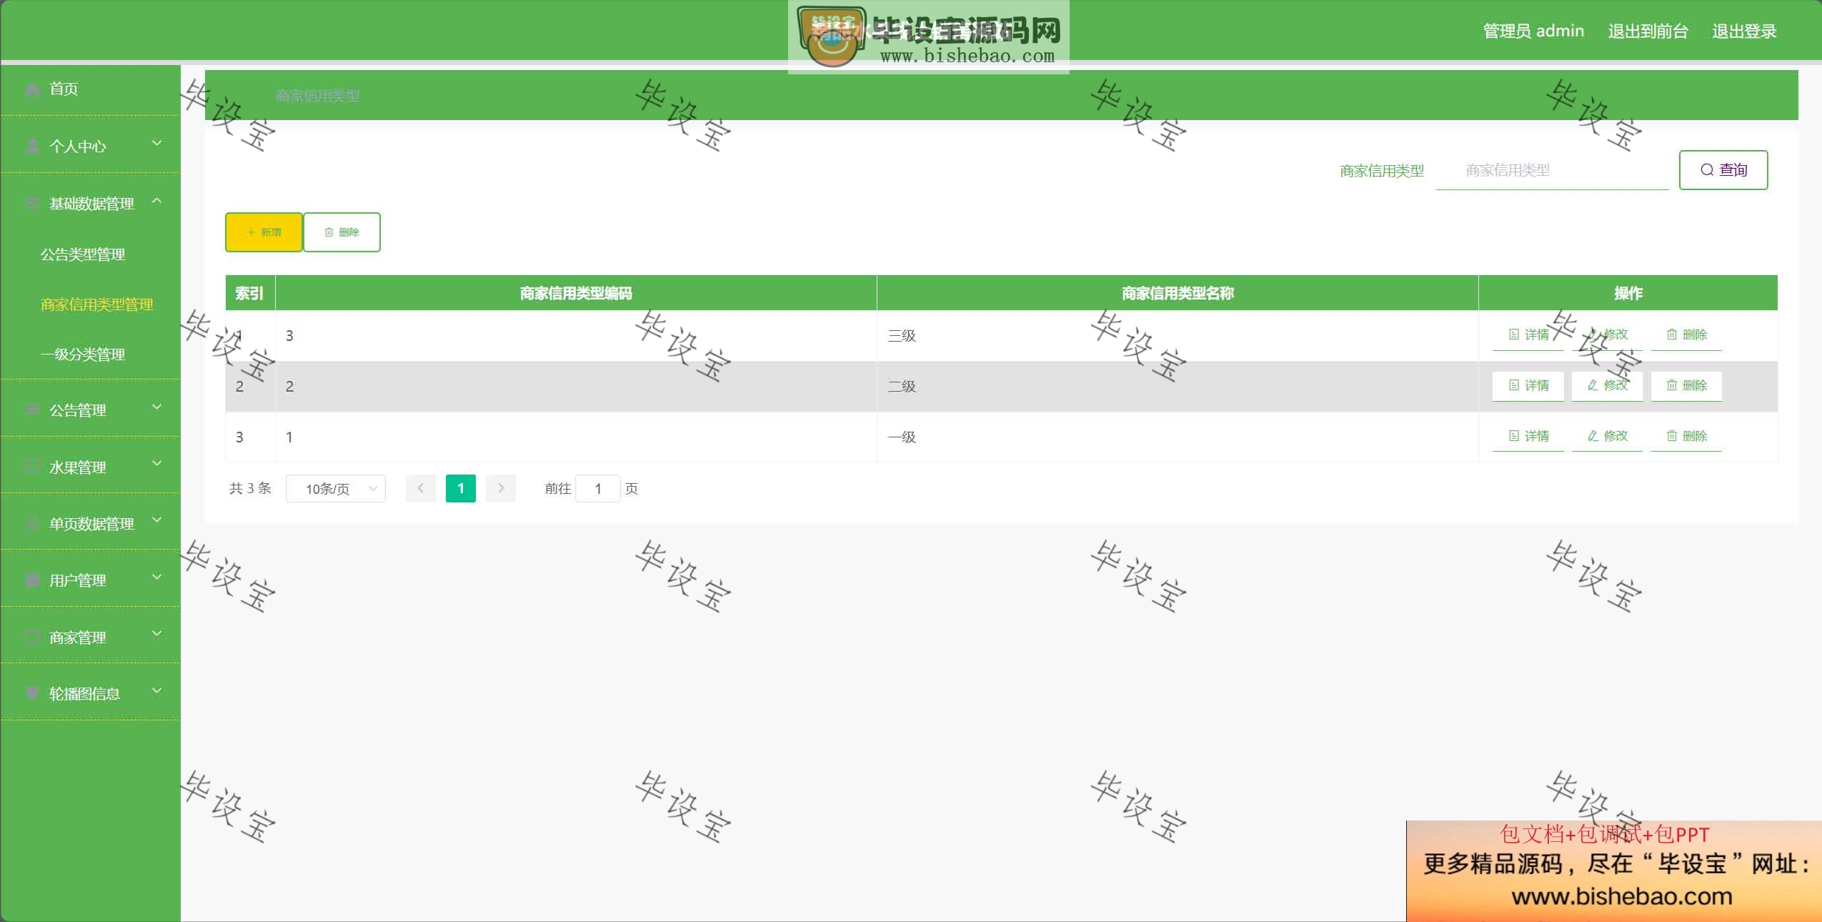Click 删除 button for row 三级
The image size is (1822, 922).
(1686, 335)
